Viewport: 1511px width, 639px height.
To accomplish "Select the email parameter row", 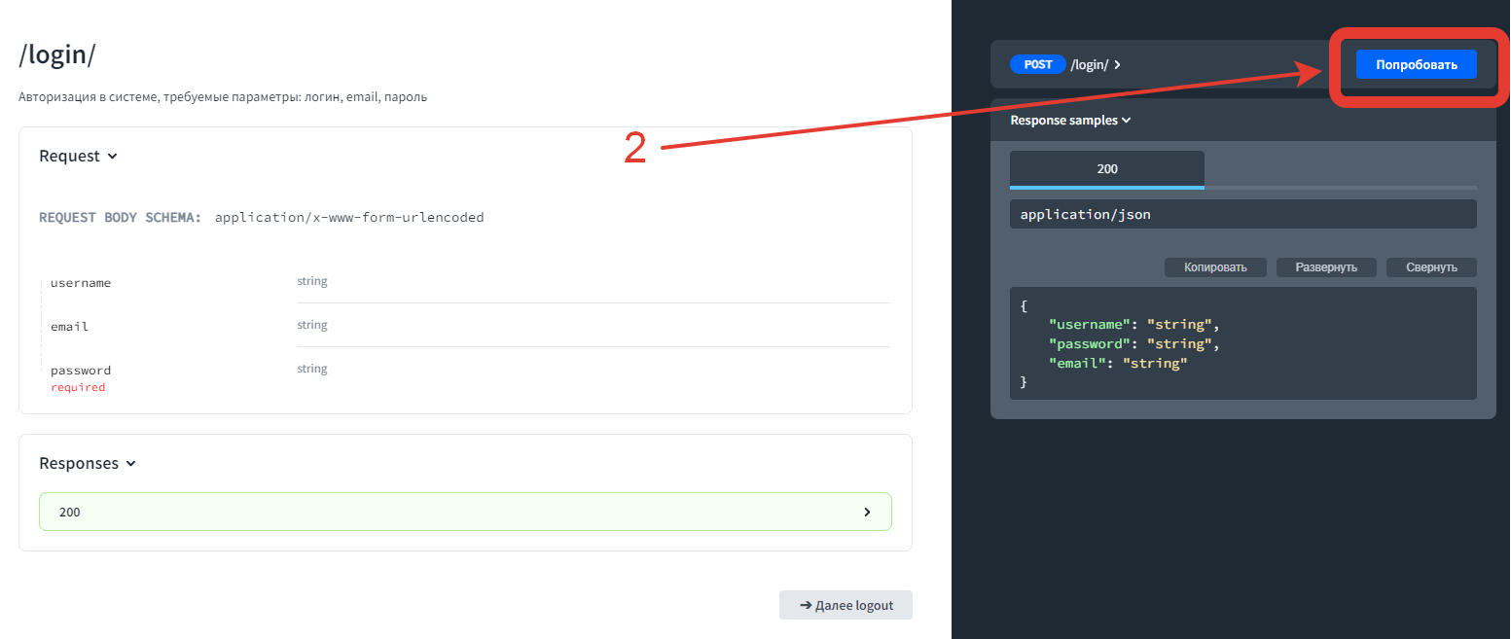I will point(69,327).
